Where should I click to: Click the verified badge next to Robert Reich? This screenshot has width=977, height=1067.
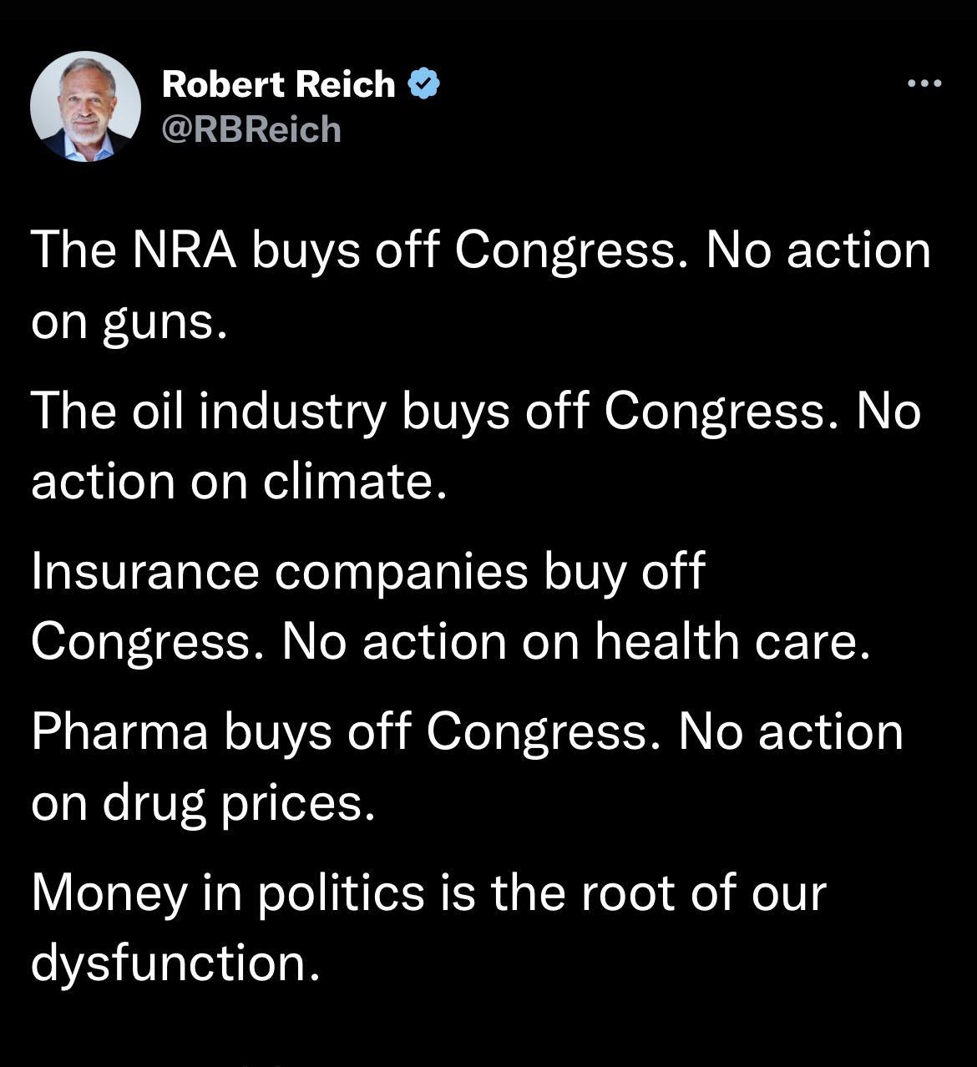pyautogui.click(x=424, y=82)
